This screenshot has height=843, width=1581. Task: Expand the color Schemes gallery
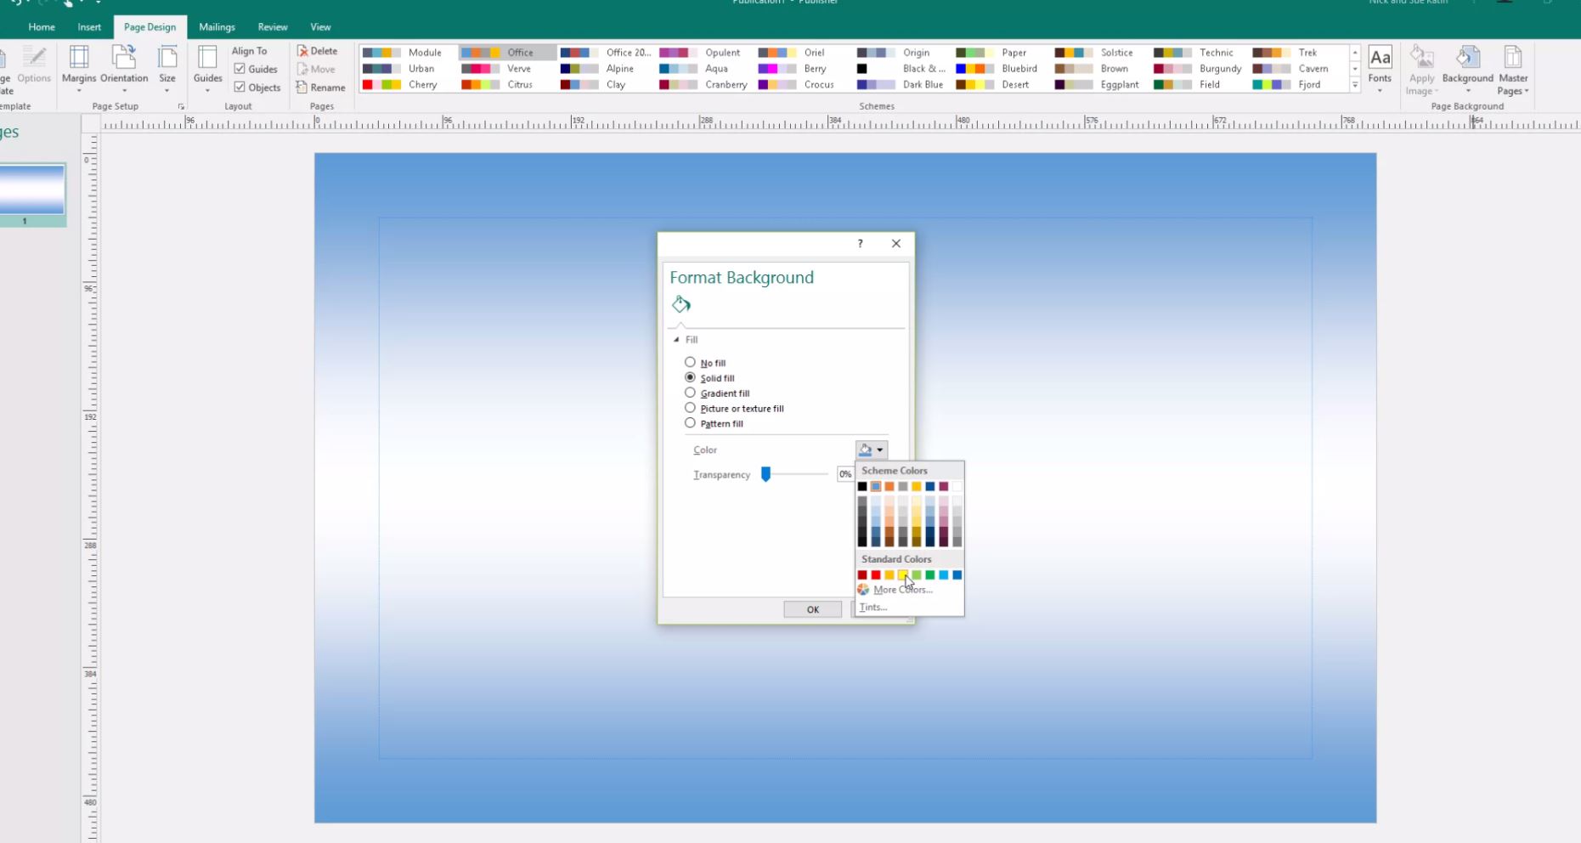pos(1355,85)
